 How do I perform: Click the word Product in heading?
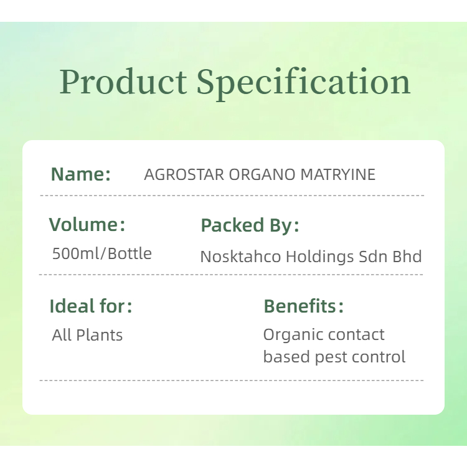(123, 82)
